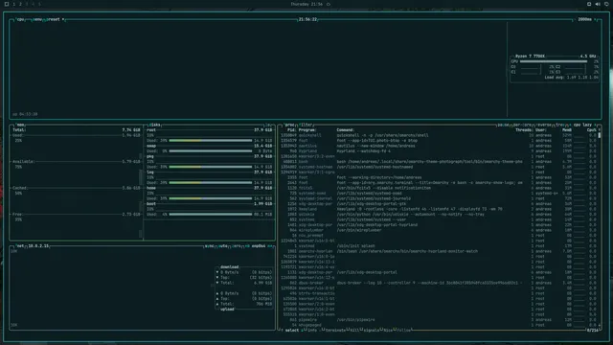The width and height of the screenshot is (613, 345).
Task: Click the proc box title
Action: pos(289,125)
